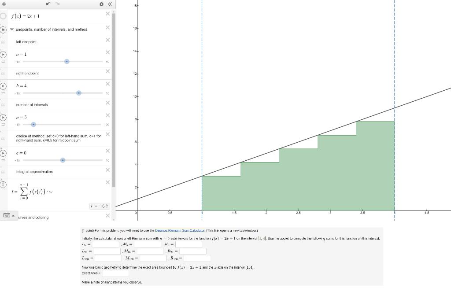Image resolution: width=451 pixels, height=288 pixels.
Task: Click the quote icon beside 'left endpoint' note
Action: pos(3,42)
